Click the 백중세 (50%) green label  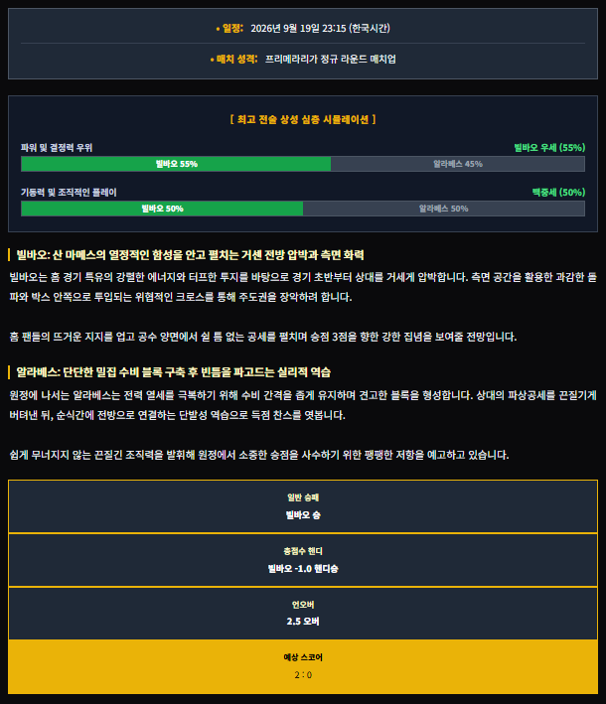pos(558,193)
